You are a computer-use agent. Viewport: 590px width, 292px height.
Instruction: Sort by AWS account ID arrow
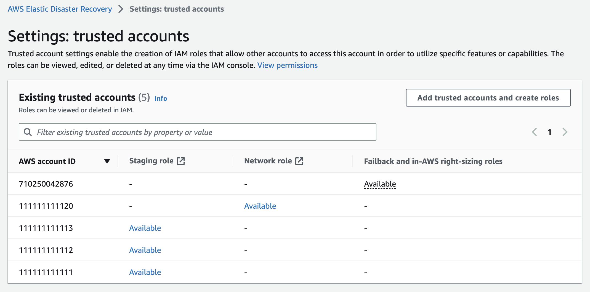pyautogui.click(x=107, y=161)
